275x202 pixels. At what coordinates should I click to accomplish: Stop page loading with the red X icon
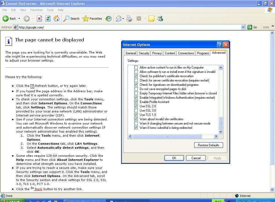(39, 19)
